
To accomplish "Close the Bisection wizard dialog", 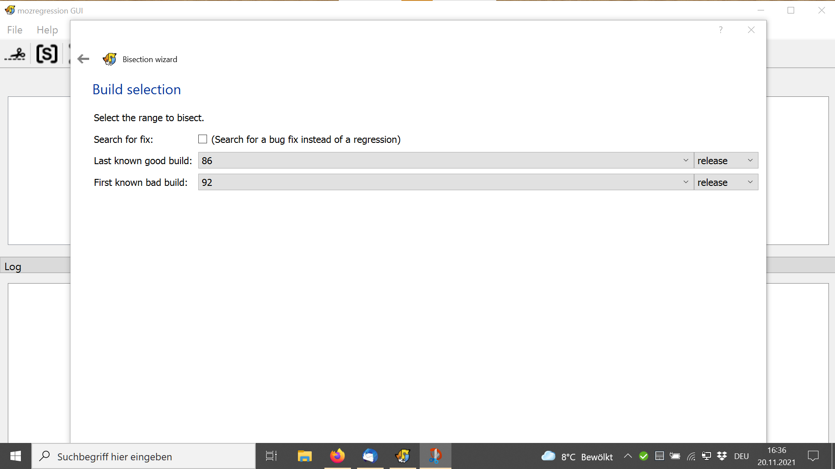I will pyautogui.click(x=751, y=30).
